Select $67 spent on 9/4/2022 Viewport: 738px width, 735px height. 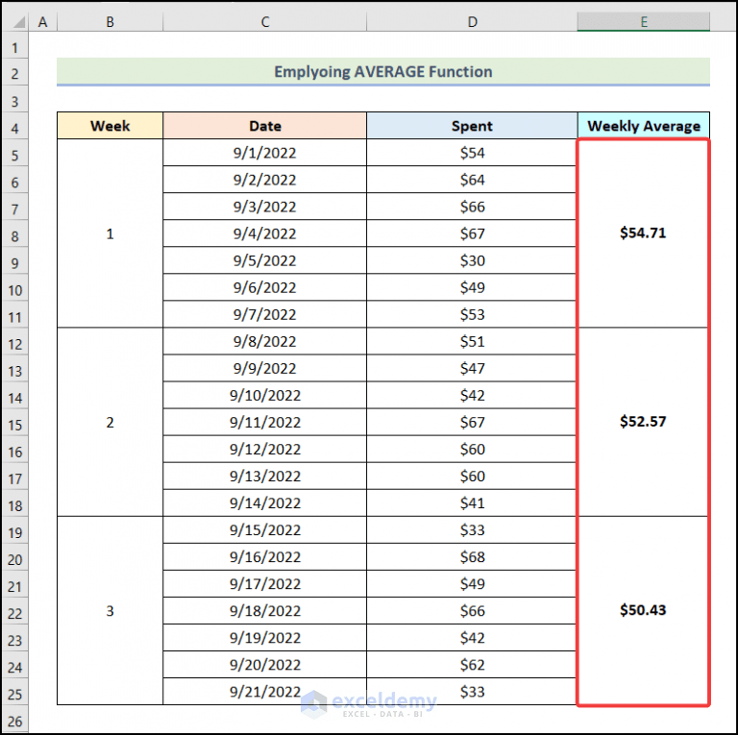472,233
